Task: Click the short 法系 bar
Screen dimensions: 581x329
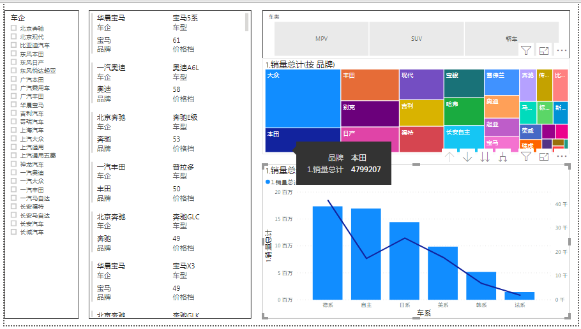Action: pos(520,296)
